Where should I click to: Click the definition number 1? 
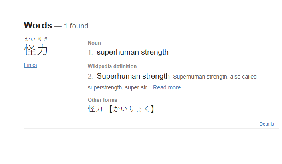point(90,53)
